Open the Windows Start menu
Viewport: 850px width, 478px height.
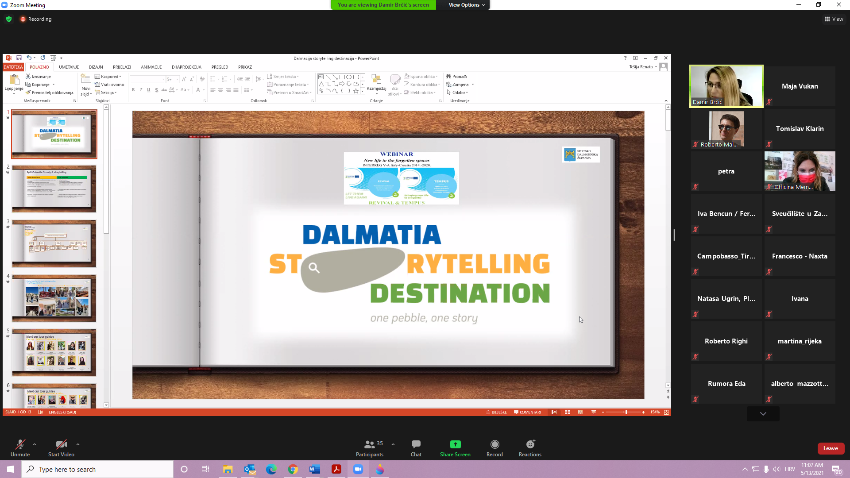coord(11,469)
